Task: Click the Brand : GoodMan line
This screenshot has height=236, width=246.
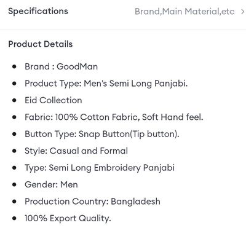Action: coord(61,66)
